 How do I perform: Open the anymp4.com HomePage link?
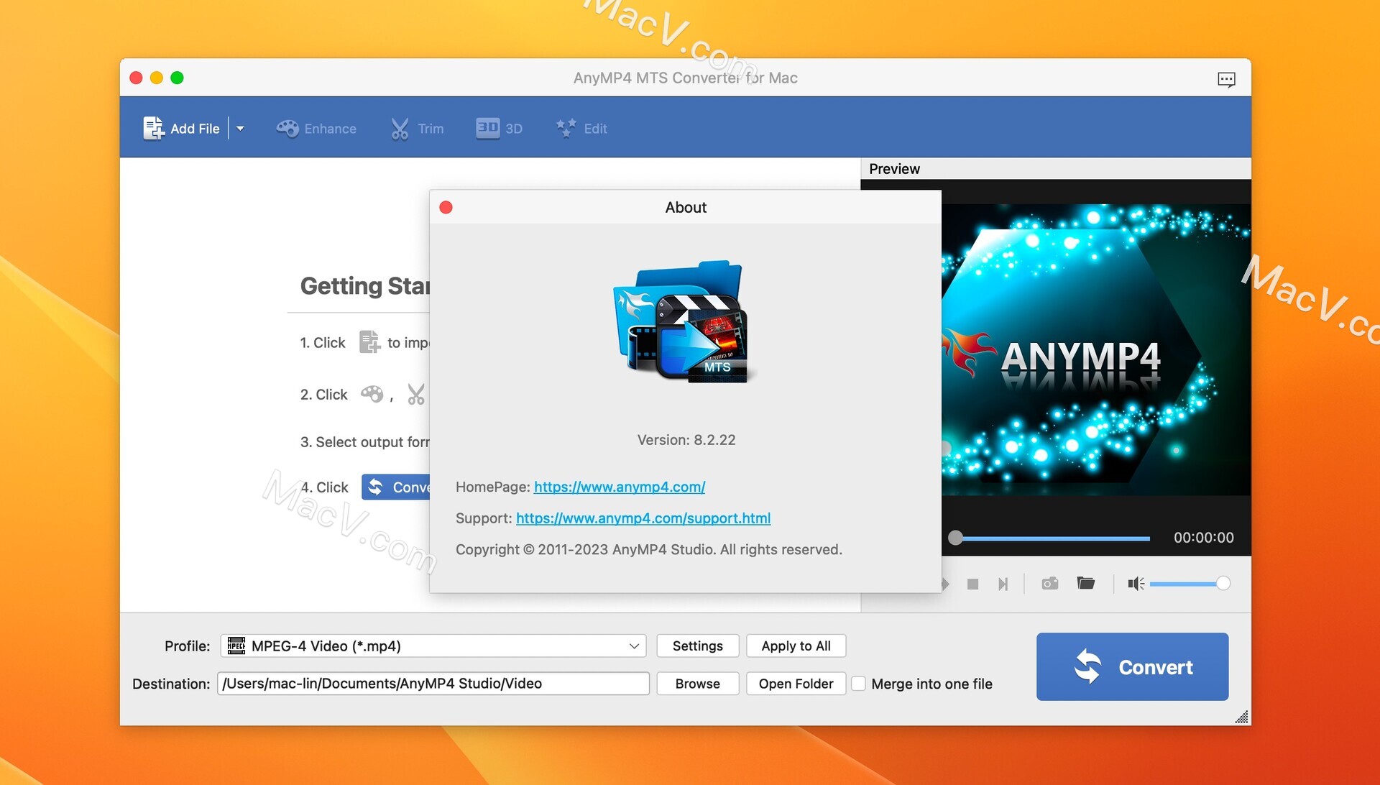coord(619,487)
